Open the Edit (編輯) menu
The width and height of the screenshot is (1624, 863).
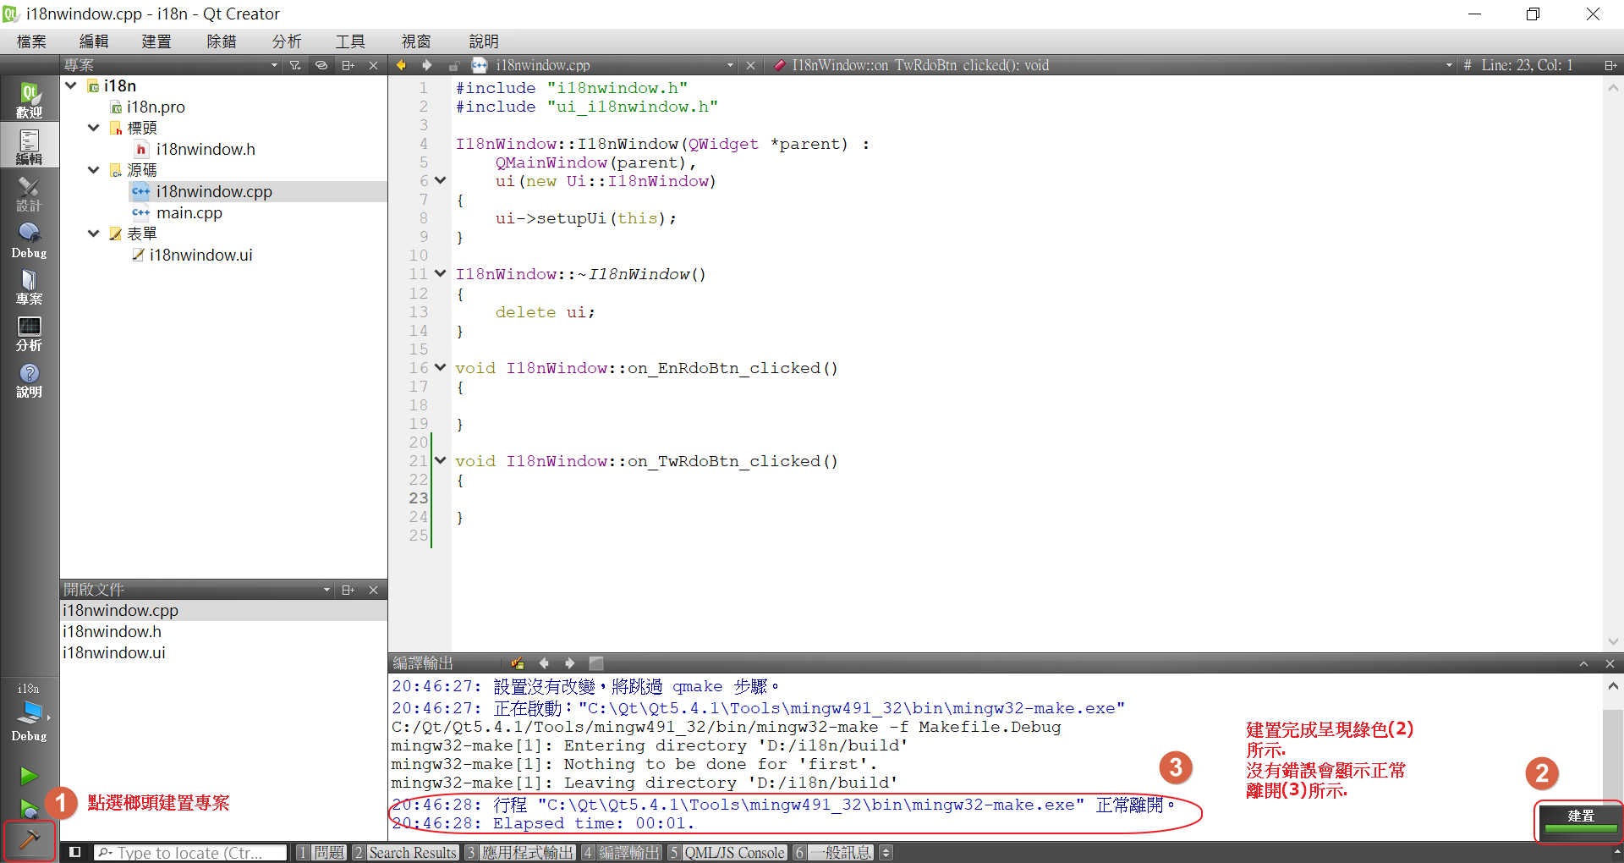click(x=94, y=41)
